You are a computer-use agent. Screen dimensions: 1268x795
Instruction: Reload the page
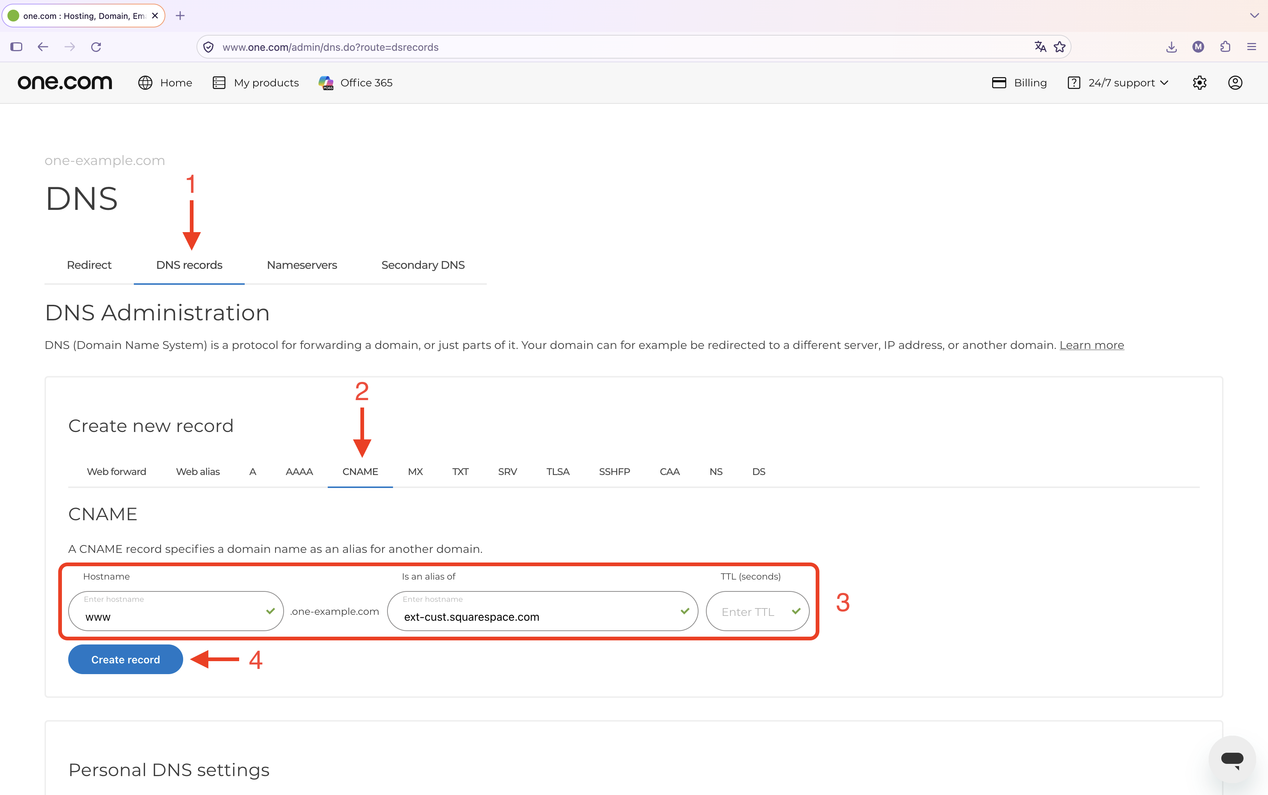click(96, 47)
